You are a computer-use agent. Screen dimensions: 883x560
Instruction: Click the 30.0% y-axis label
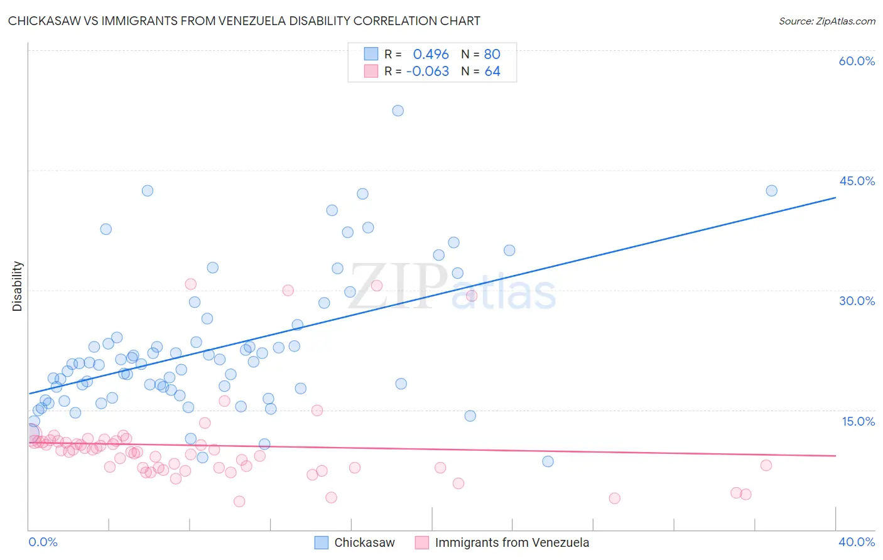(x=857, y=301)
